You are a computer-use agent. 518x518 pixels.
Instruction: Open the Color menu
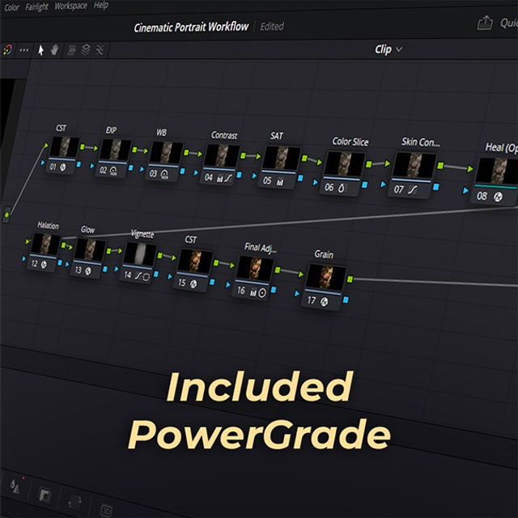tap(12, 7)
